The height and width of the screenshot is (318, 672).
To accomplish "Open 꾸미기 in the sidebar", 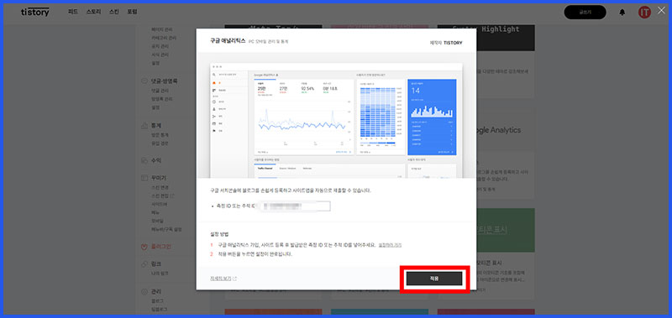I will (159, 178).
